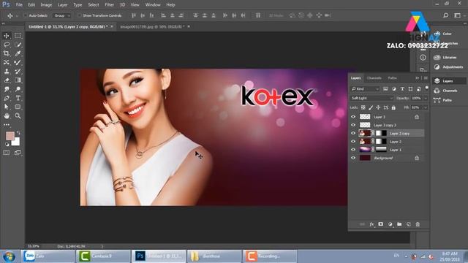This screenshot has width=468, height=263.
Task: Hide Layer 3 visibility eye
Action: (x=353, y=117)
